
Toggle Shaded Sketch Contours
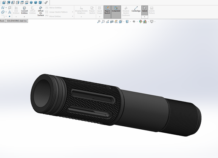(x=126, y=11)
